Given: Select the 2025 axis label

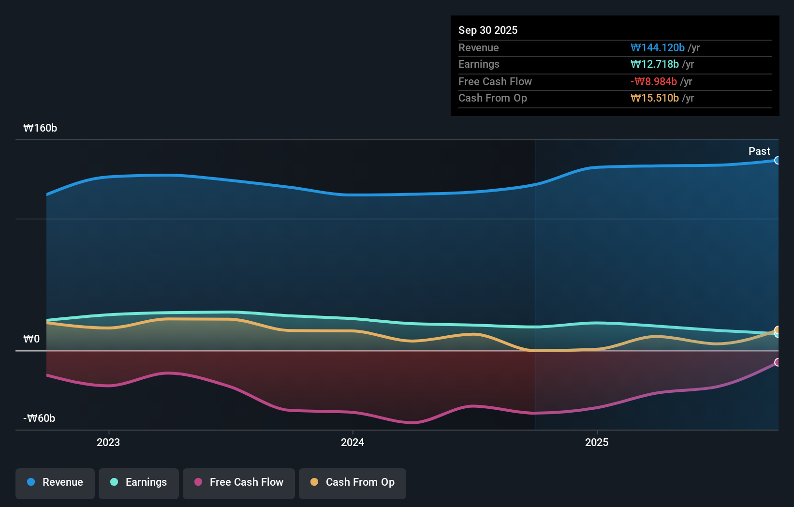Looking at the screenshot, I should [597, 442].
